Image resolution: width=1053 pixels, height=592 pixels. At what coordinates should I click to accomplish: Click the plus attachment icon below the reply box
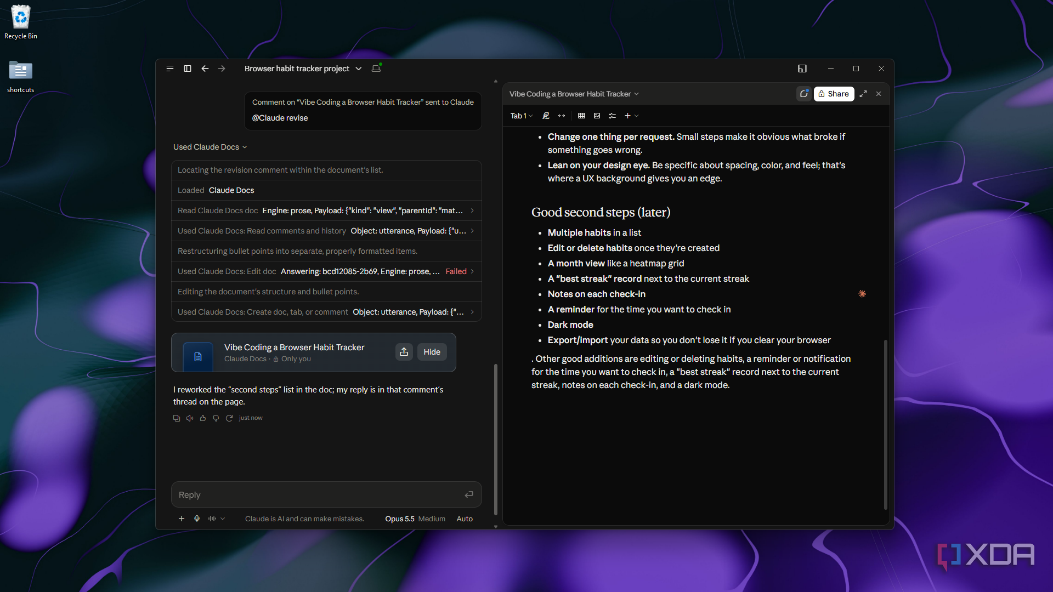click(182, 519)
